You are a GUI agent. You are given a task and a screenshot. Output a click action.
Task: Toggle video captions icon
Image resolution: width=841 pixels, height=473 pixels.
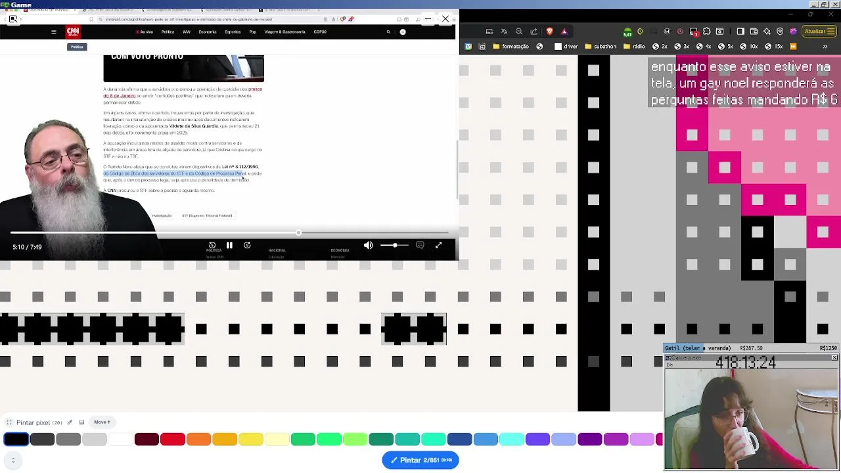tap(420, 245)
